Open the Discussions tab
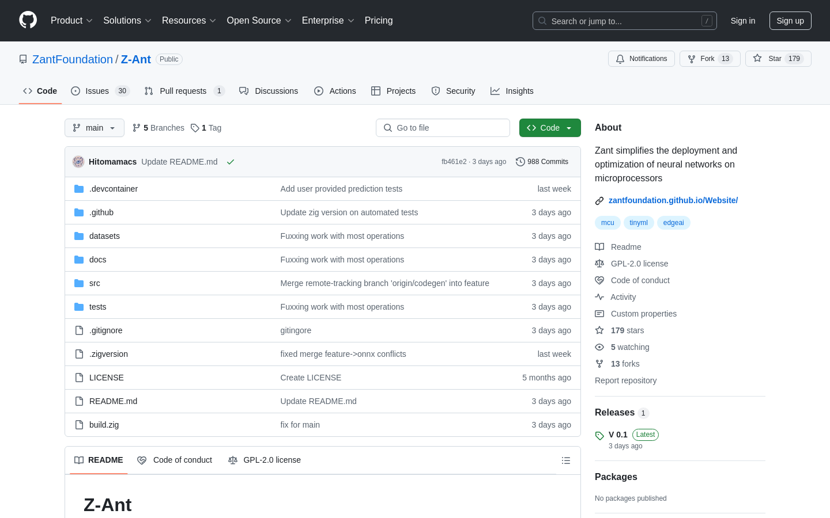The height and width of the screenshot is (518, 830). [269, 91]
